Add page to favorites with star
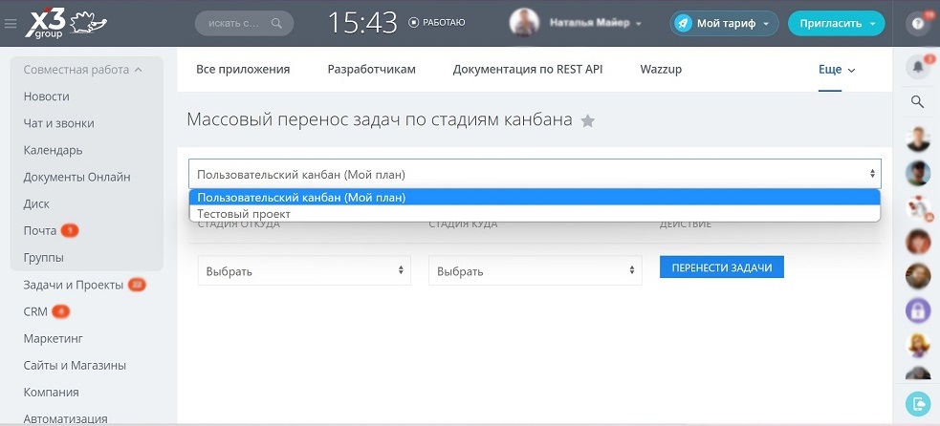This screenshot has width=940, height=426. 588,121
